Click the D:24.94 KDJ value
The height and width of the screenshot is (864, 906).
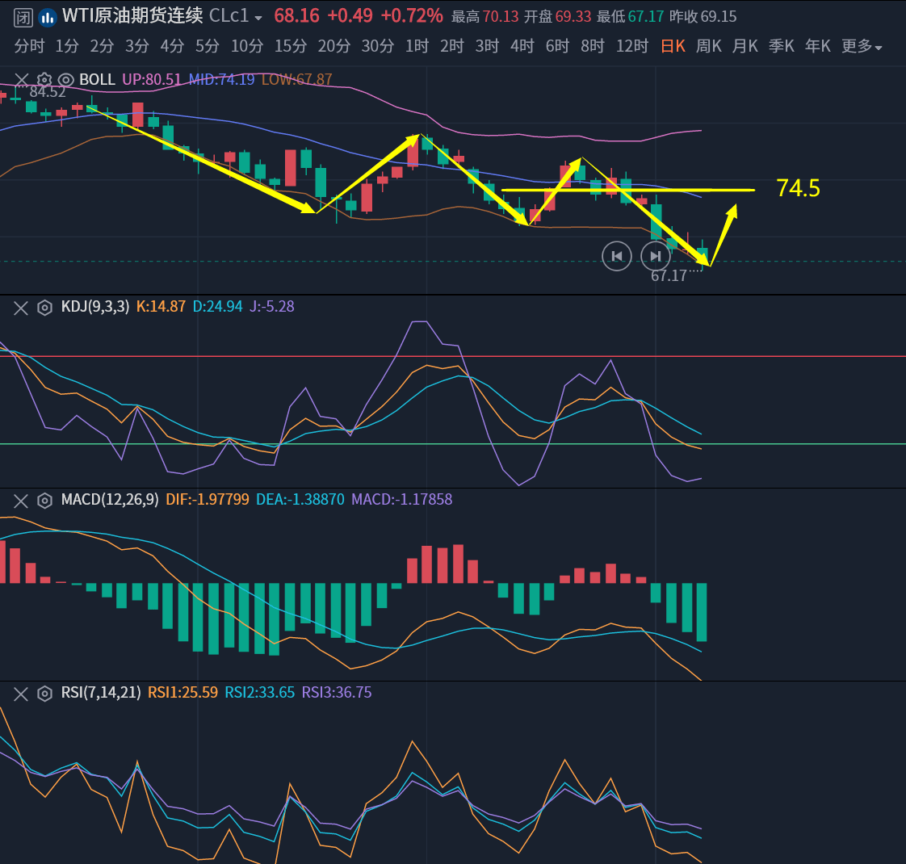[x=217, y=306]
